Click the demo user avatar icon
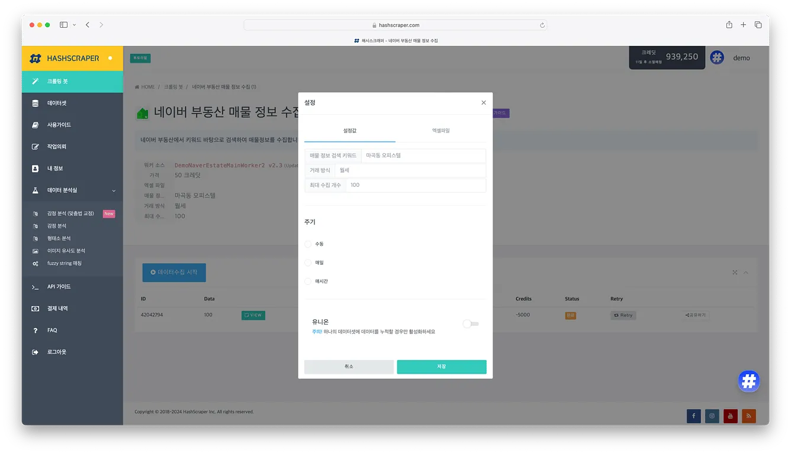This screenshot has width=791, height=454. click(717, 58)
